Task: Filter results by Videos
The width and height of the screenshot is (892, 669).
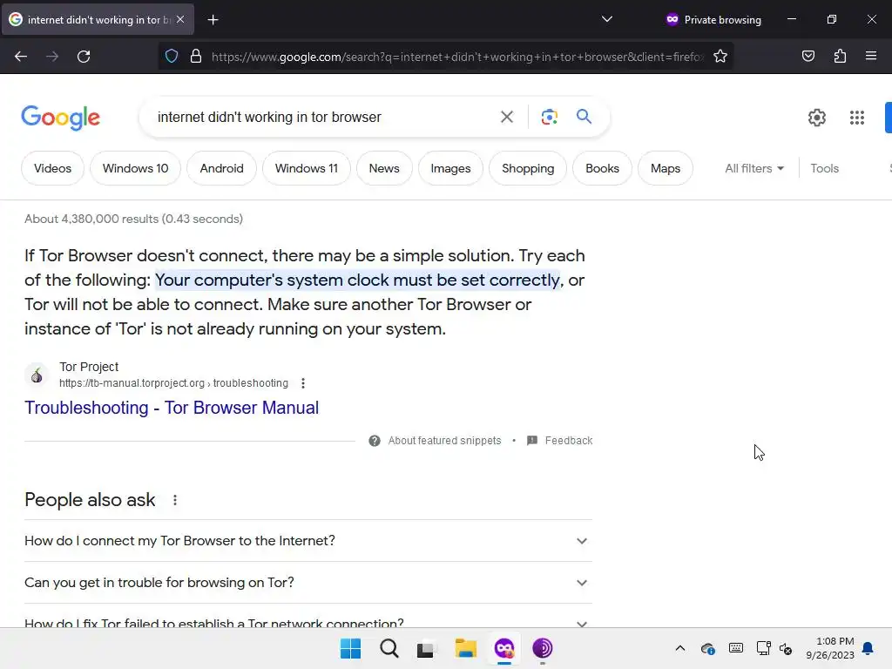Action: tap(52, 168)
